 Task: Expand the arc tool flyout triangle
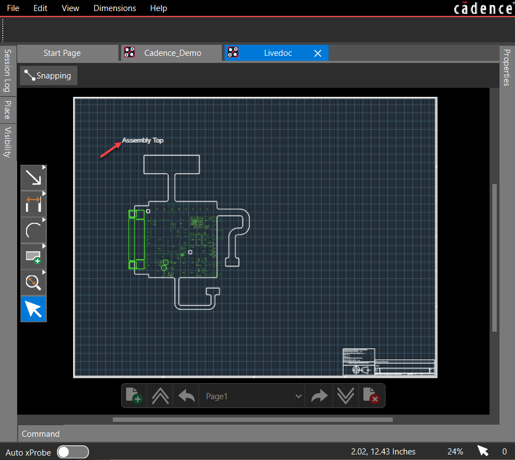click(44, 220)
